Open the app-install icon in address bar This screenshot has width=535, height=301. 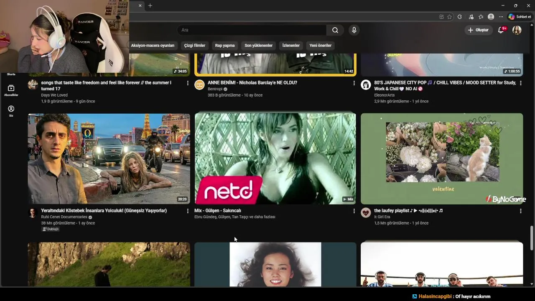coord(441,17)
